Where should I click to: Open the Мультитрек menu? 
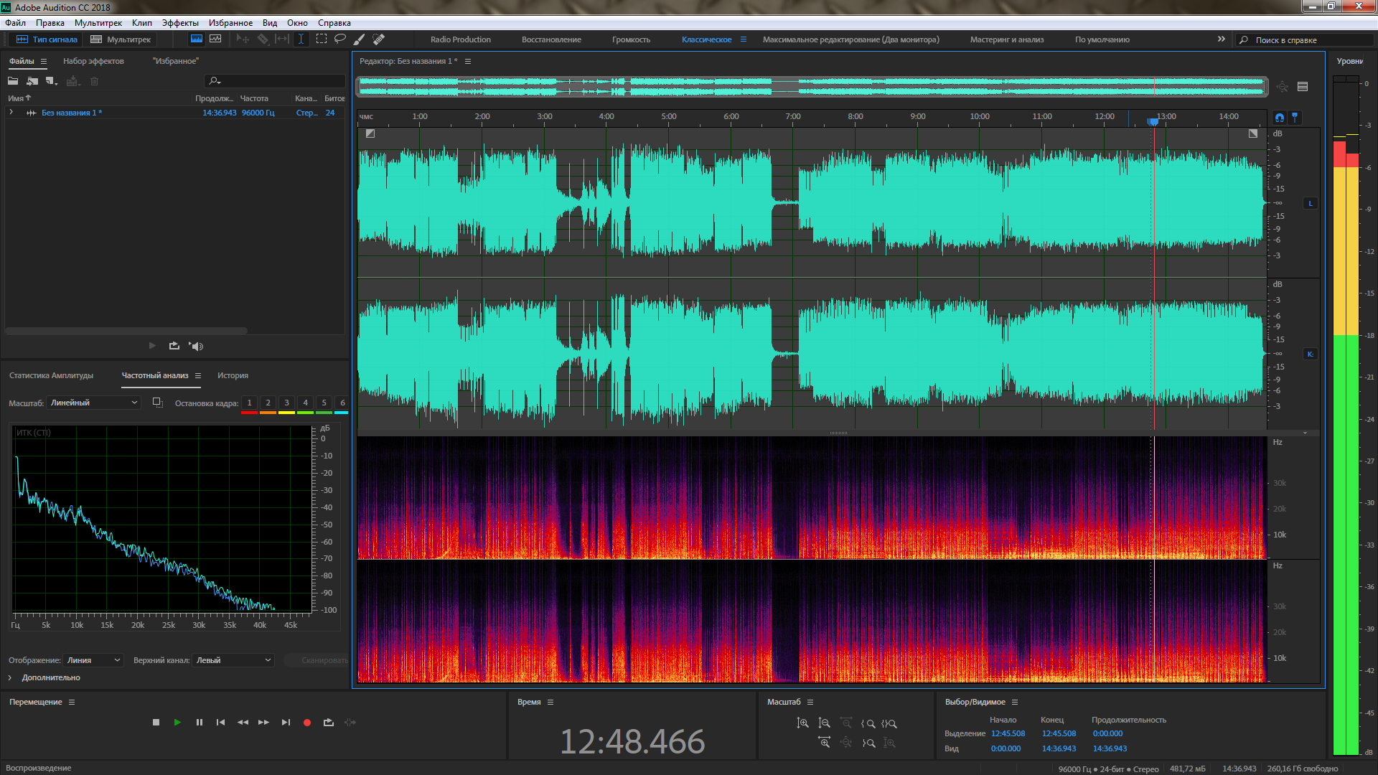98,23
